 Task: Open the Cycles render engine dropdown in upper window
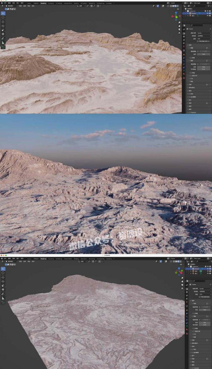click(x=204, y=33)
